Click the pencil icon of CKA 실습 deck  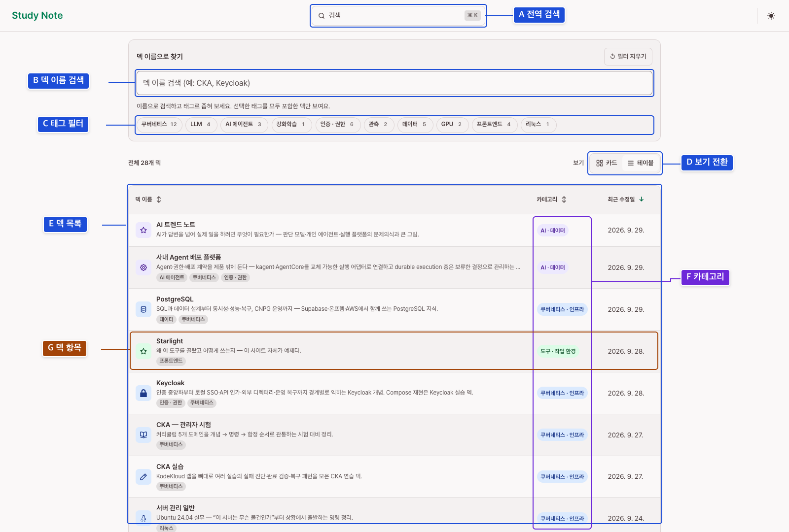[143, 477]
